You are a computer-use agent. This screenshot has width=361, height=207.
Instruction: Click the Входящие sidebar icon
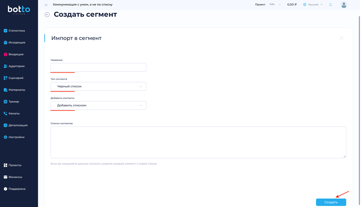pyautogui.click(x=5, y=54)
